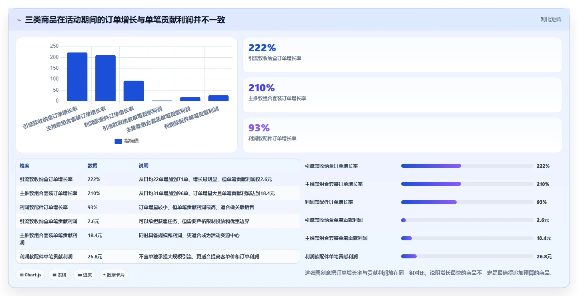Screen dimensions: 578x296
Task: Click the 93% cell in the table
Action: (92, 207)
